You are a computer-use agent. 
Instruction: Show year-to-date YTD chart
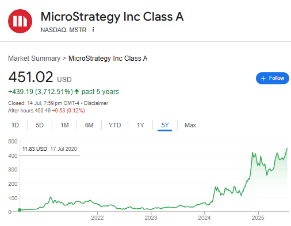[x=114, y=125]
